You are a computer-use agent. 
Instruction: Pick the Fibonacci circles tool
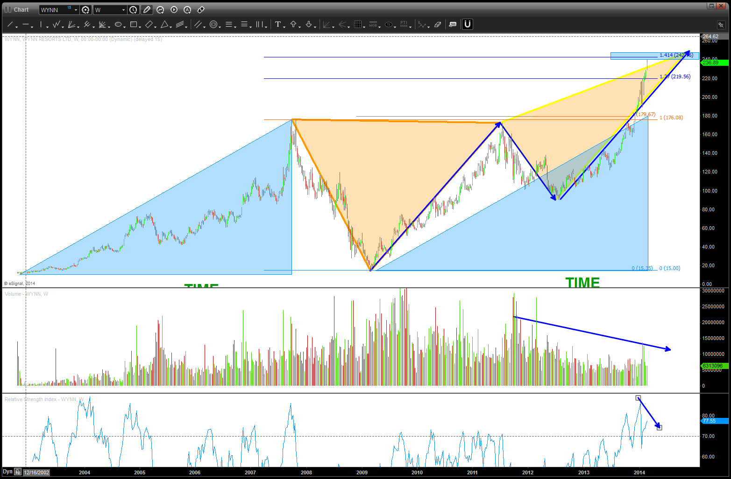pos(213,25)
